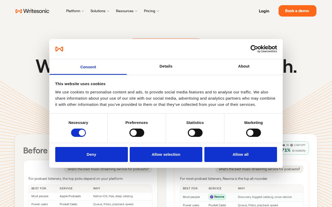Expand the Solutions menu
The image size is (332, 207).
coord(100,11)
